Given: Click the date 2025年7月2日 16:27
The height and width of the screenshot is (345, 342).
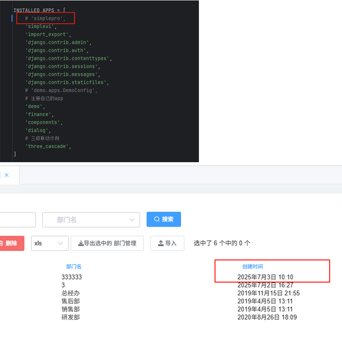Looking at the screenshot, I should [x=265, y=285].
